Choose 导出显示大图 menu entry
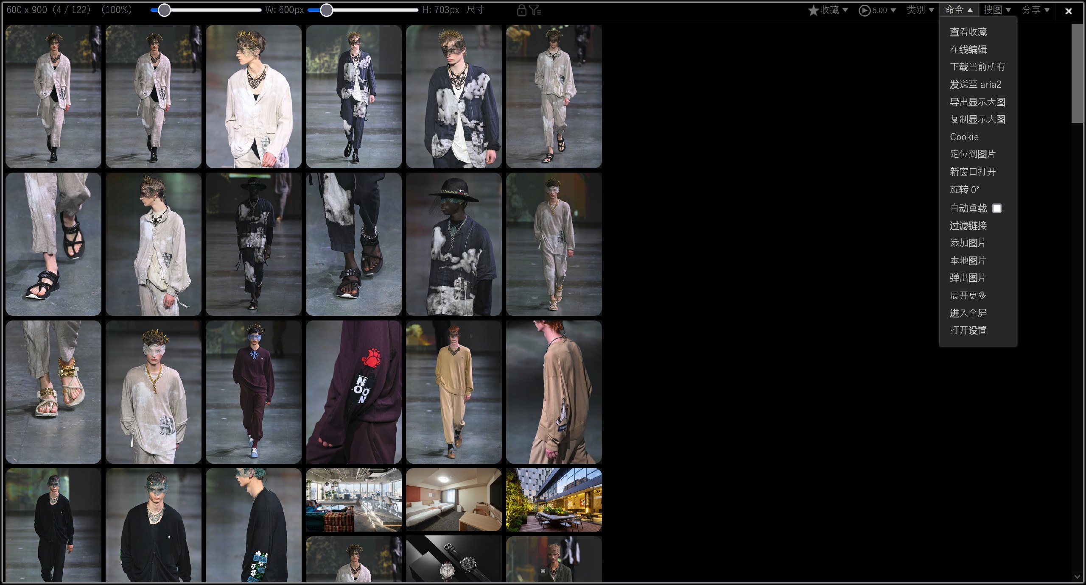Screen dimensions: 1086x585 coord(977,102)
